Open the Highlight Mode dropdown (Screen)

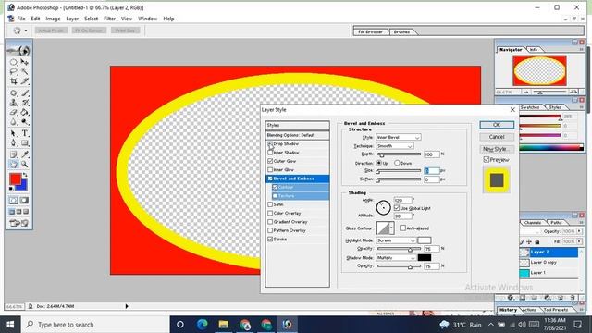[396, 240]
